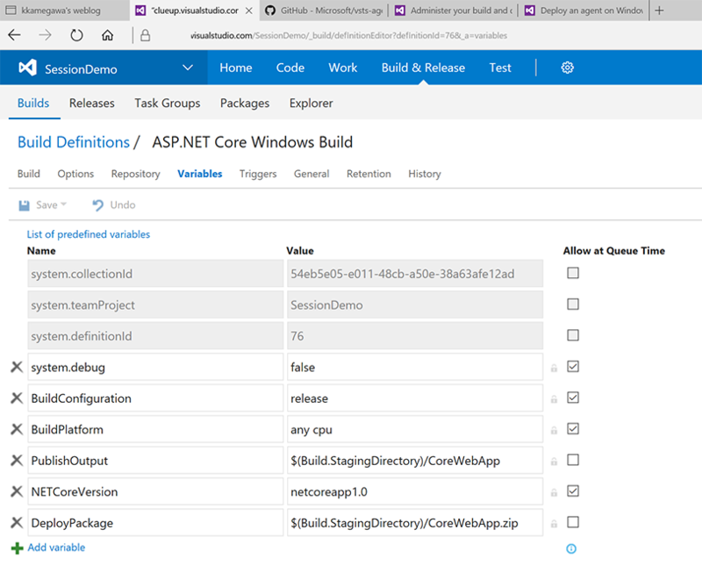Viewport: 702px width, 573px height.
Task: Enable Allow at Queue Time for DeployPackage
Action: (x=573, y=521)
